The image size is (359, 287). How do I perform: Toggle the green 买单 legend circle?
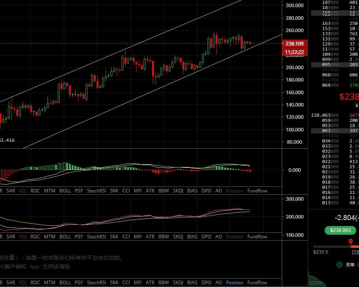[x=339, y=265]
